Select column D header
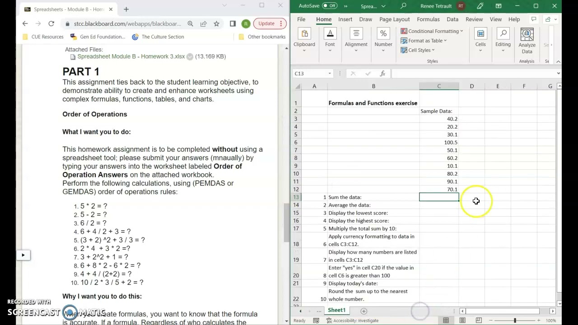Viewport: 578px width, 325px height. click(x=472, y=86)
